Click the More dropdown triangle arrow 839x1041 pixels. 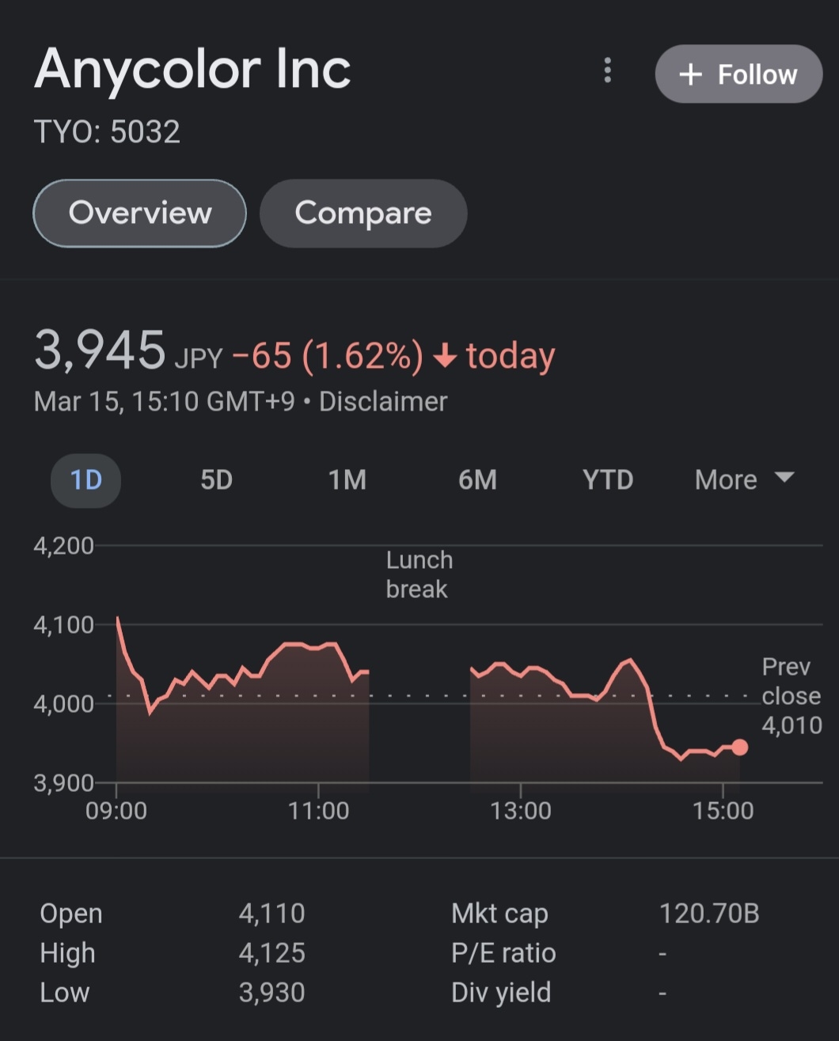tap(784, 477)
